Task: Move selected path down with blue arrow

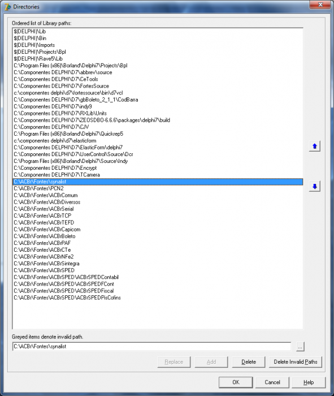Action: pyautogui.click(x=315, y=186)
